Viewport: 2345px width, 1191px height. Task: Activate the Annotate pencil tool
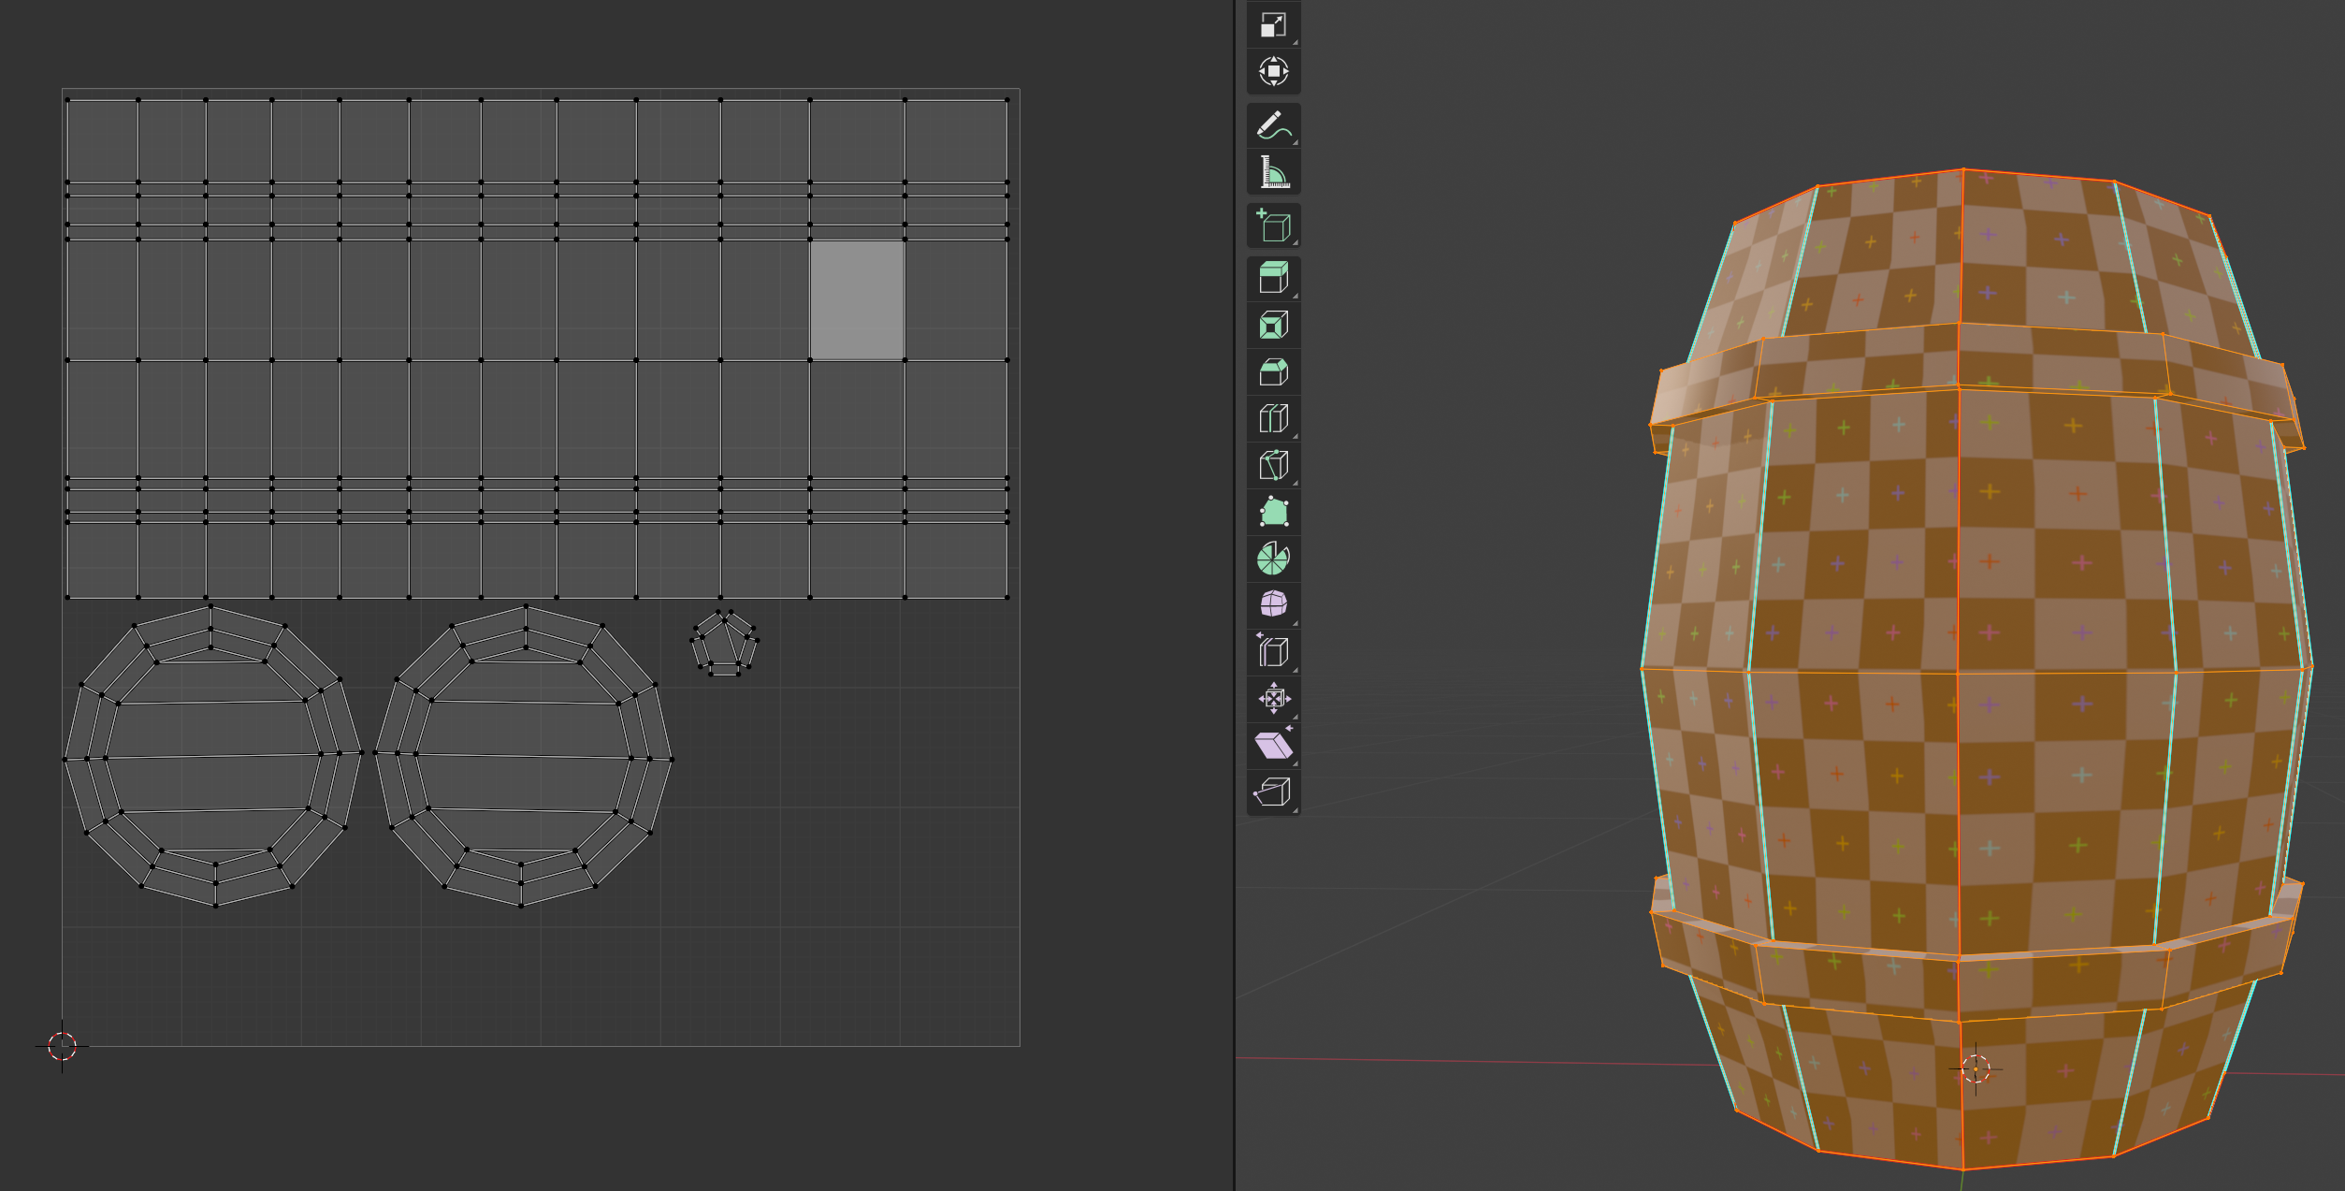pyautogui.click(x=1273, y=125)
